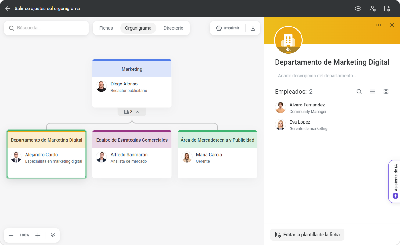
Task: Click the card template settings icon in header
Action: click(x=387, y=9)
